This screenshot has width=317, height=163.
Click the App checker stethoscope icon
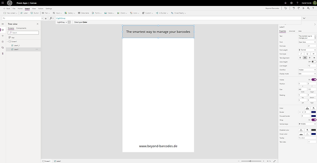pos(285,8)
